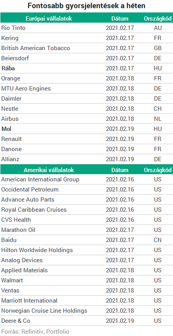This screenshot has width=173, height=336.
Task: Select the CN country code cell
Action: point(157,240)
